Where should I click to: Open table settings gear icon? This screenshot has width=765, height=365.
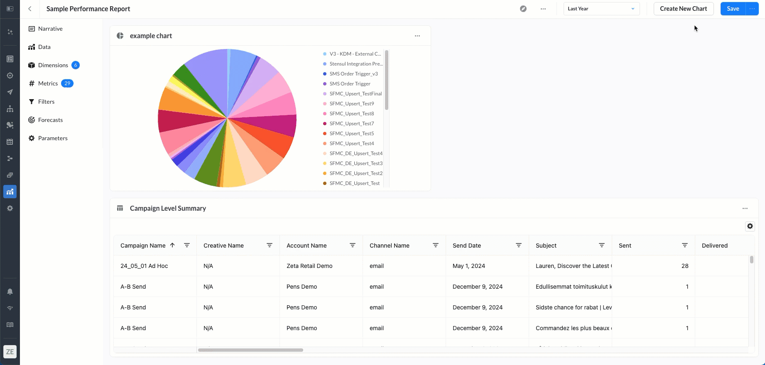pyautogui.click(x=750, y=226)
